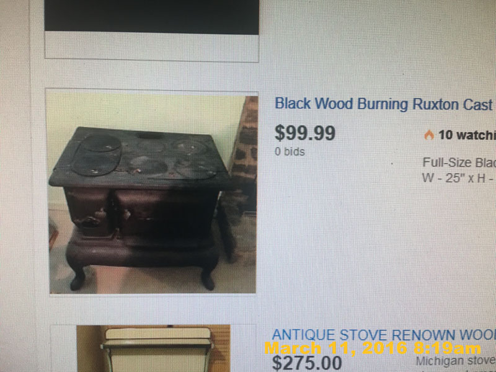Viewport: 496px width, 372px height.
Task: Select the $99.99 price
Action: tap(305, 133)
